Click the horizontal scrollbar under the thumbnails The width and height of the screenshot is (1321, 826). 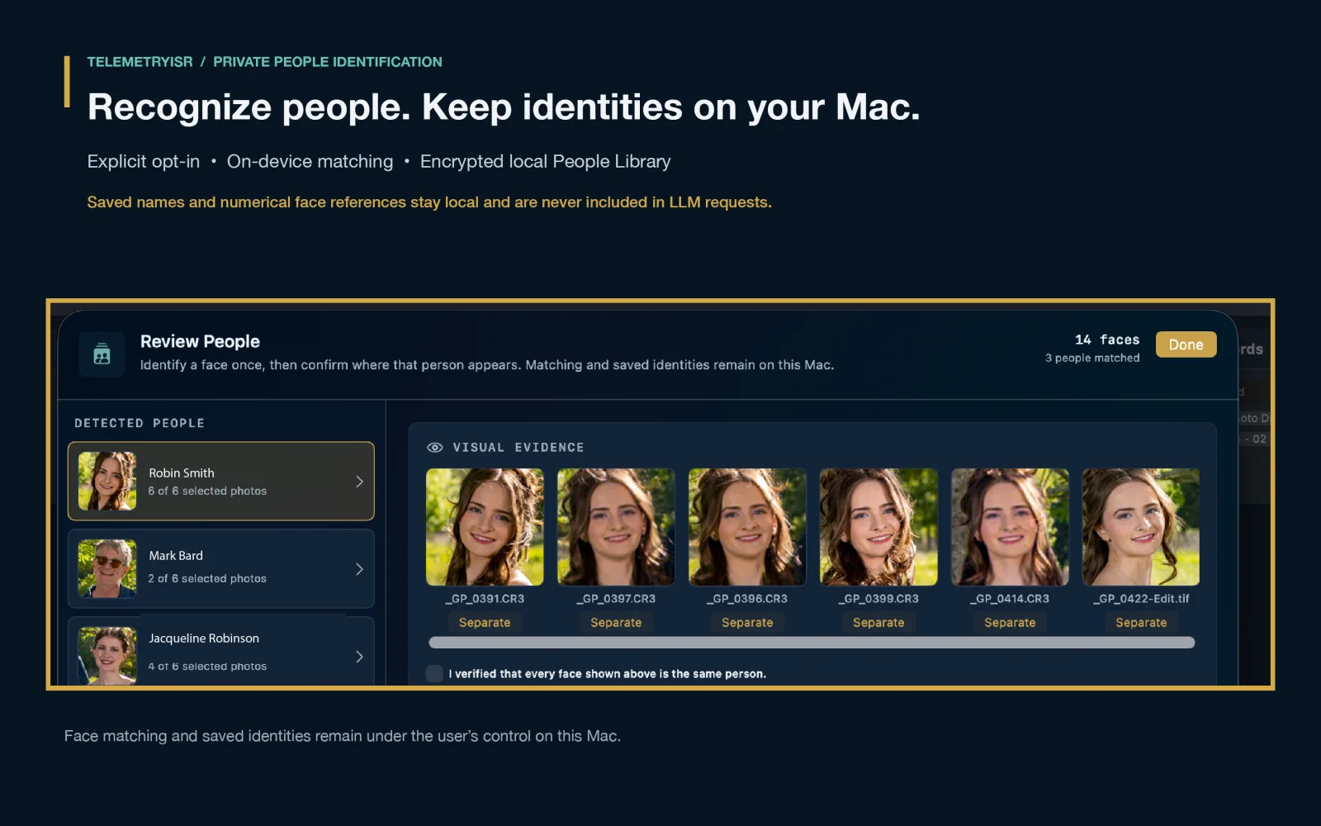(812, 643)
